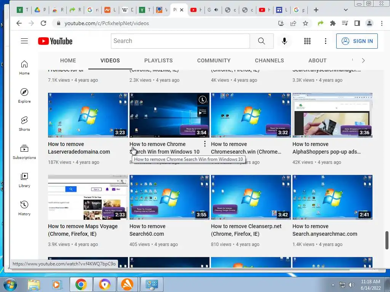The image size is (390, 292).
Task: Open How to remove Search60.com title link
Action: 147,230
